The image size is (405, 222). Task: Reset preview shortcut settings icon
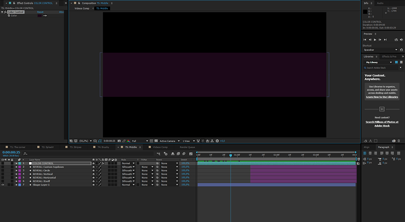coord(401,50)
